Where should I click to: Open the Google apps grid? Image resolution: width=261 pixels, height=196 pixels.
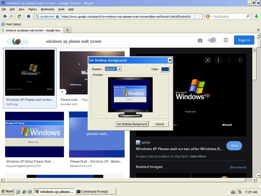click(226, 40)
